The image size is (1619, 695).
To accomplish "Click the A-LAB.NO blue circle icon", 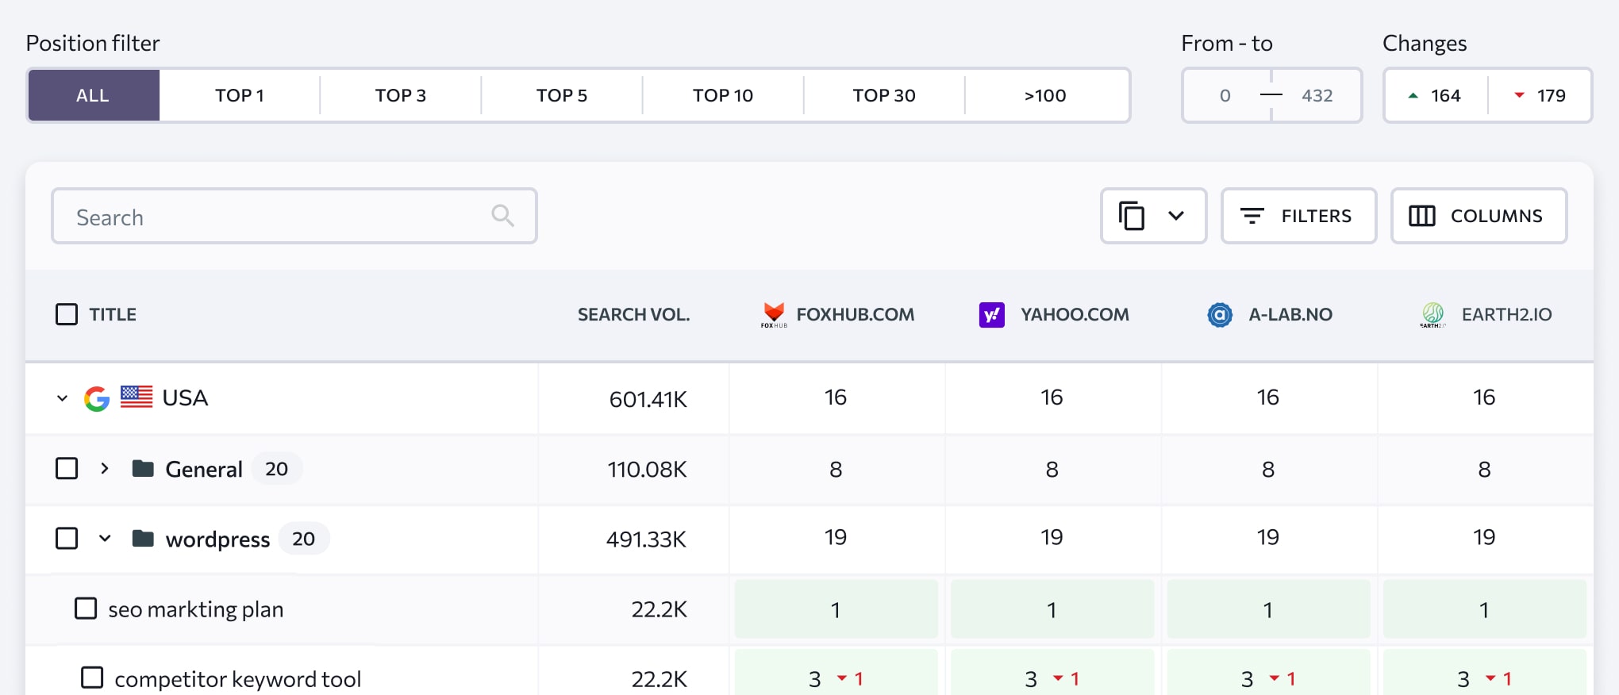I will coord(1219,315).
